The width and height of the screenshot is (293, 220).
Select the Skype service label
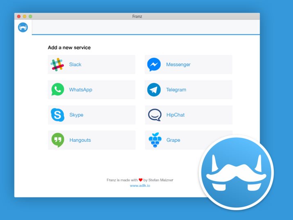coord(76,115)
